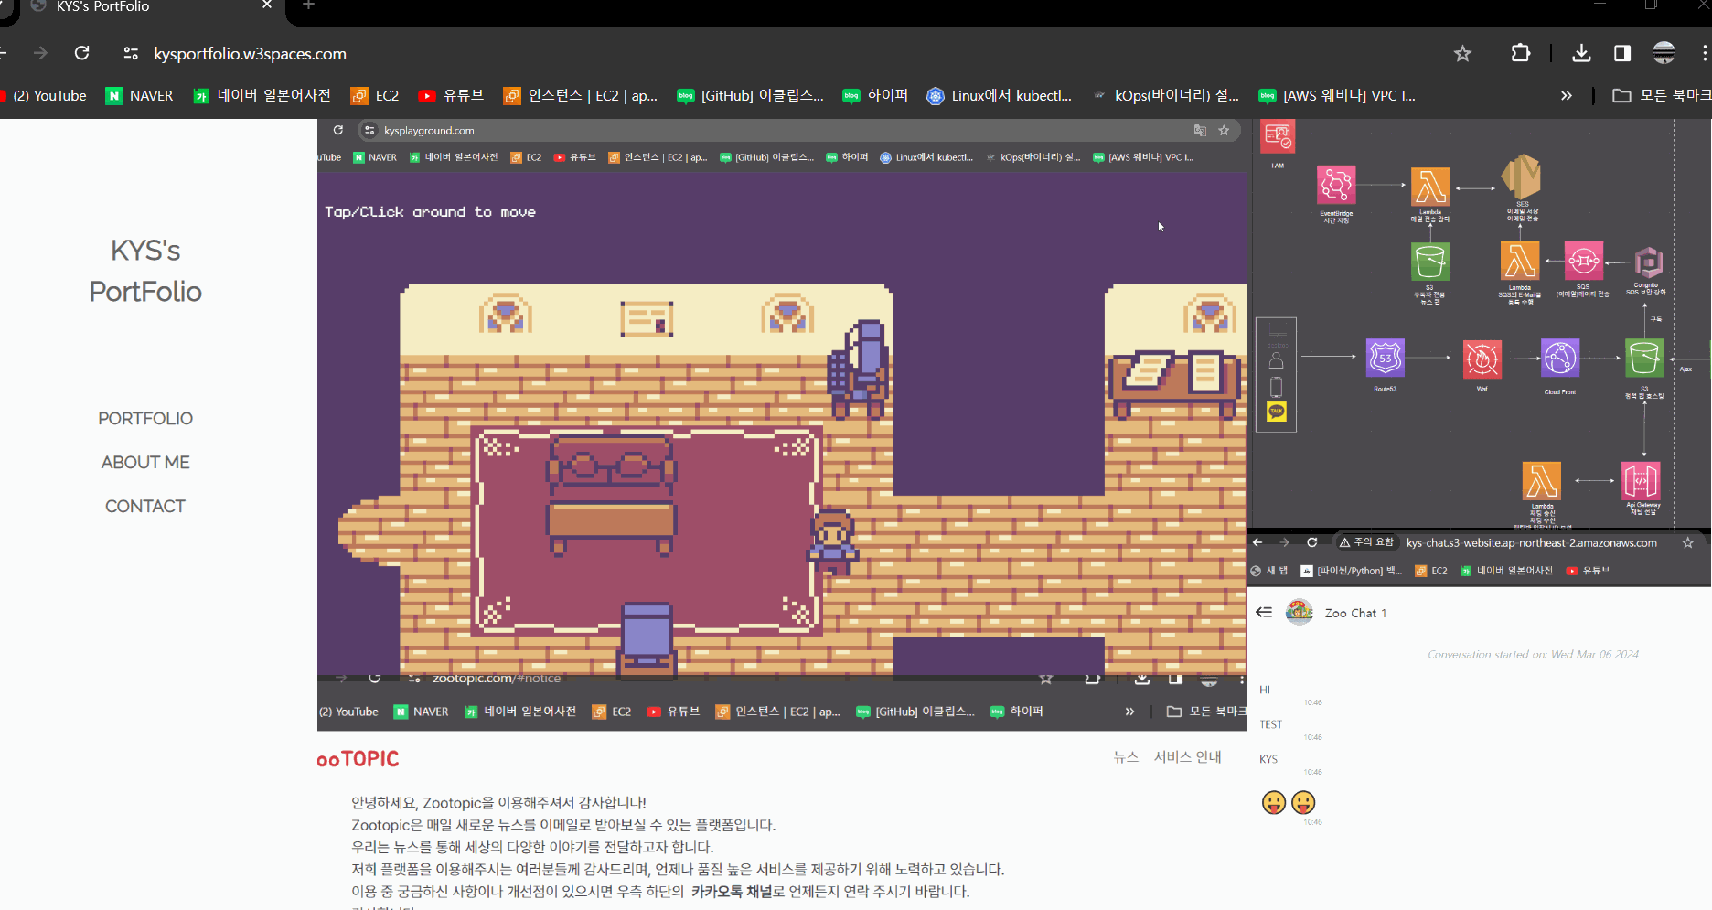Select the 뉴스 menu item
Viewport: 1712px width, 910px height.
[1126, 756]
